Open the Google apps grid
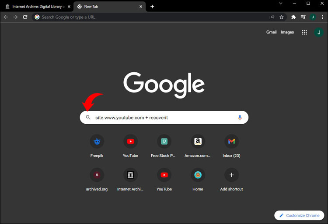 click(x=304, y=32)
